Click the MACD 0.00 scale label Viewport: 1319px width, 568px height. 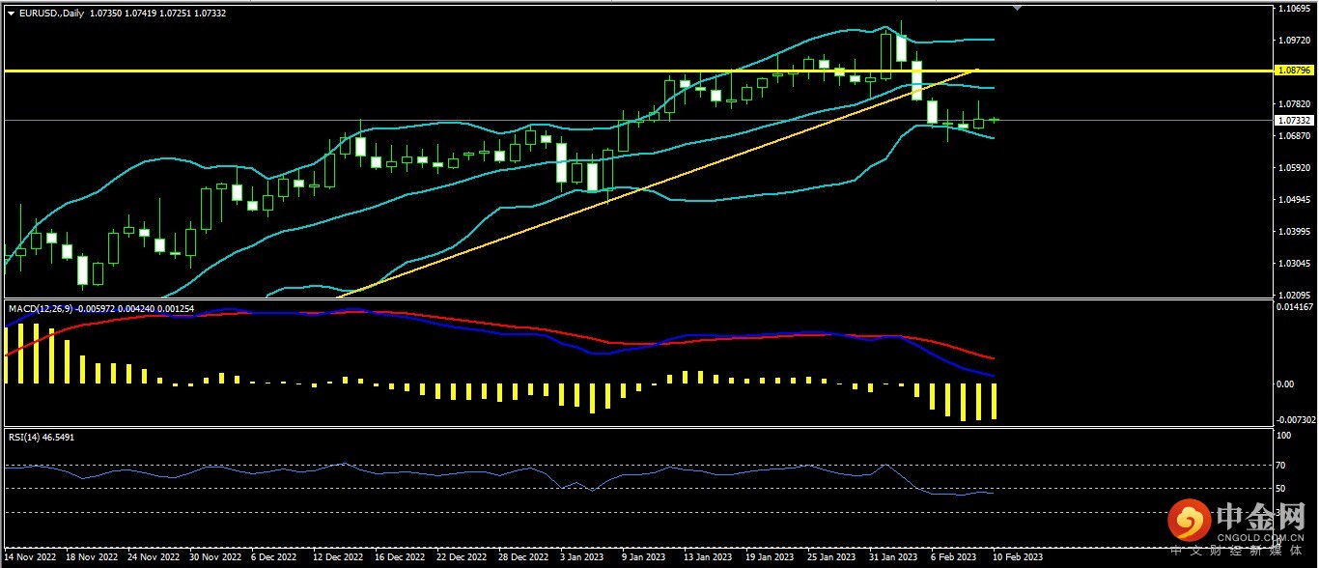[1285, 384]
